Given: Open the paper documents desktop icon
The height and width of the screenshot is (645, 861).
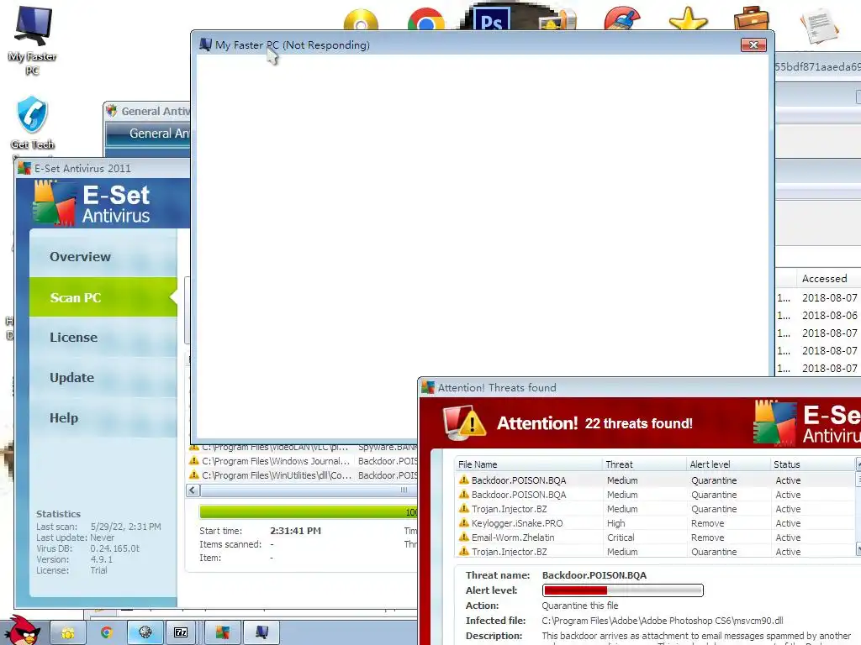Looking at the screenshot, I should tap(819, 24).
